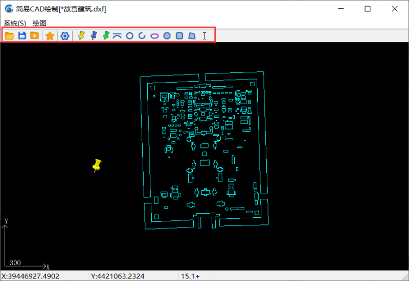Click the X coordinate value in the status bar
Screen dimensions: 409x281
click(31, 276)
